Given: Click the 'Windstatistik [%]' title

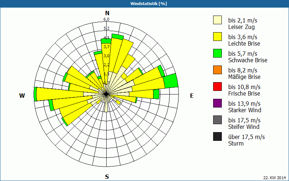Looking at the screenshot, I should pyautogui.click(x=148, y=4).
